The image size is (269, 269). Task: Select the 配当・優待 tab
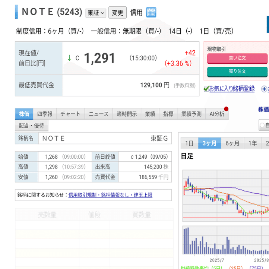[x=31, y=126]
